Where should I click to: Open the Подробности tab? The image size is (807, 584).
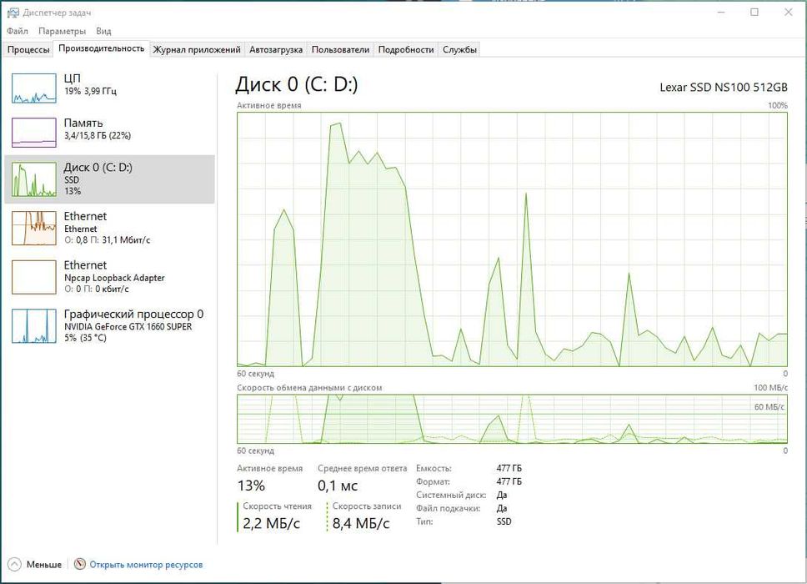(x=406, y=50)
